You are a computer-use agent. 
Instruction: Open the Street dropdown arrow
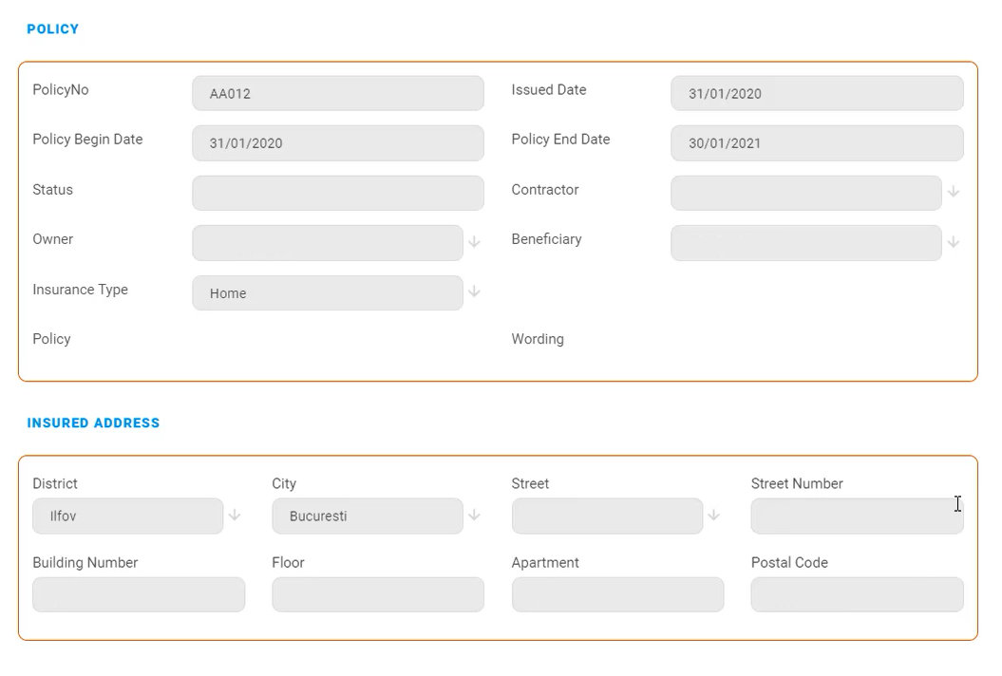point(713,516)
